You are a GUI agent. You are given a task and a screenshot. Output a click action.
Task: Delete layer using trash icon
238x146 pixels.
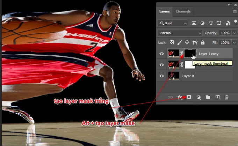226,97
